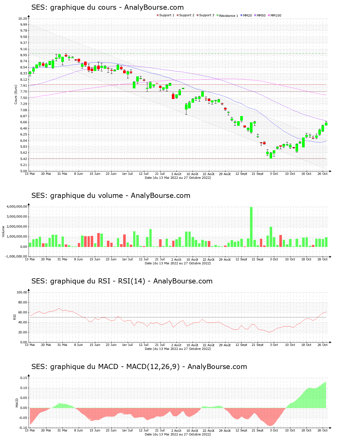Click the 6.66 price axis value

point(24,122)
